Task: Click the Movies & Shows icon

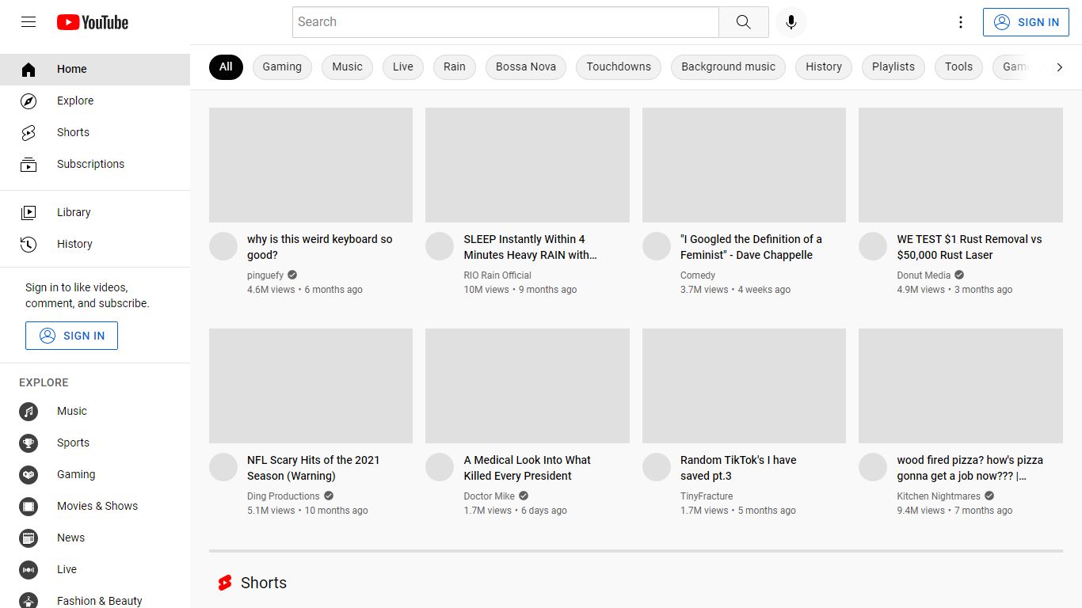Action: (29, 507)
